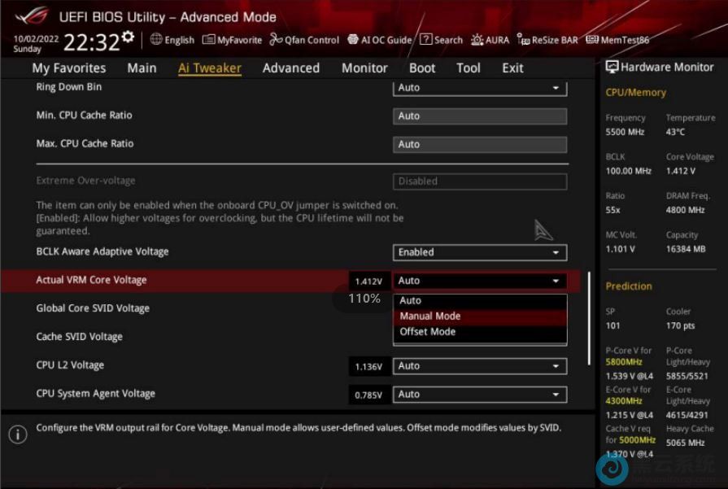
Task: Open AURA lighting settings
Action: [x=490, y=40]
